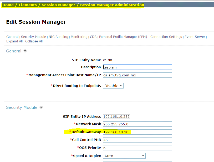
Task: Collapse the Security Module section arrow icon
Action: (41, 107)
